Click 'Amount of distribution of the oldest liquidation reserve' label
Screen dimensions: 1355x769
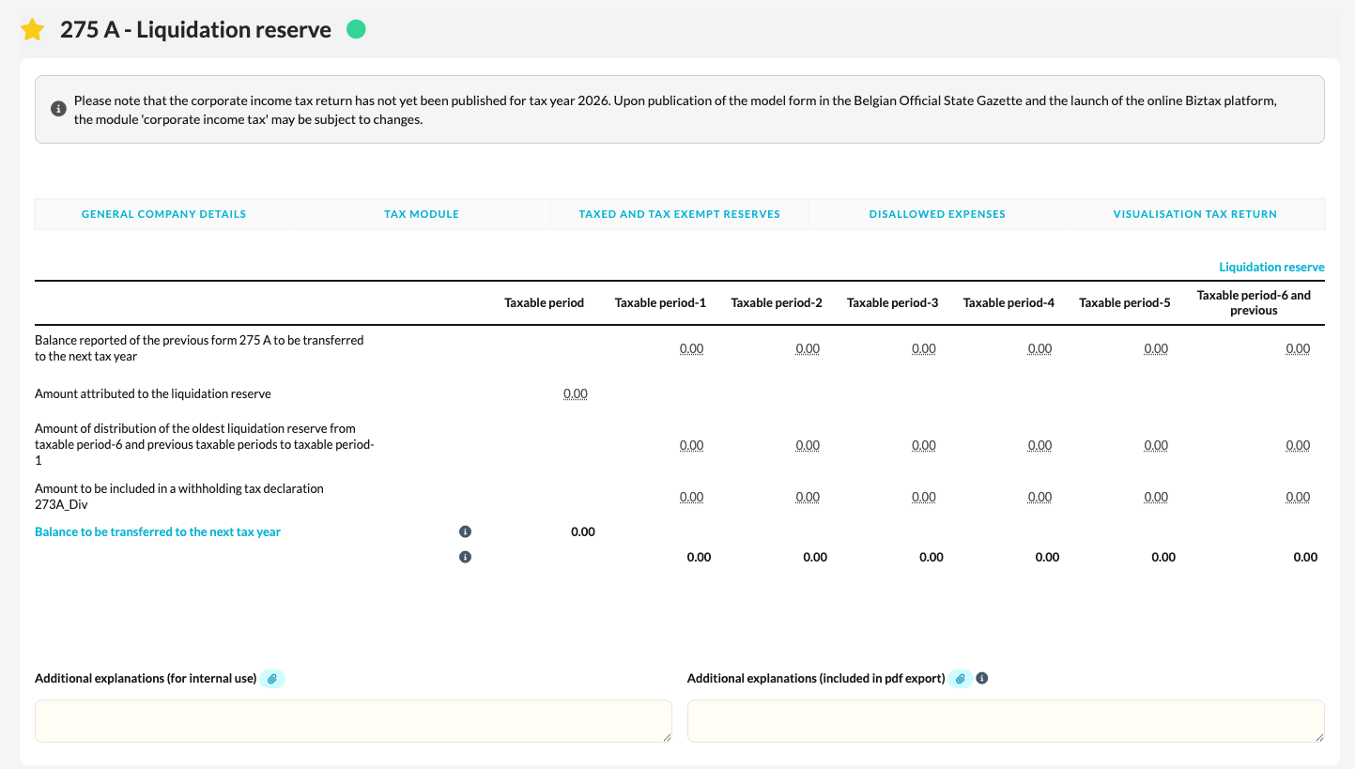click(205, 445)
